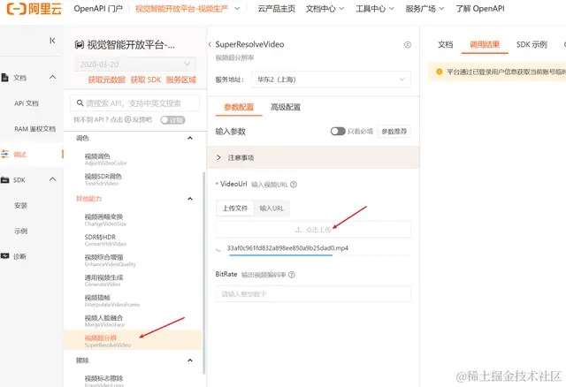The height and width of the screenshot is (387, 566).
Task: Open API 文档 in the sidebar
Action: pos(27,103)
